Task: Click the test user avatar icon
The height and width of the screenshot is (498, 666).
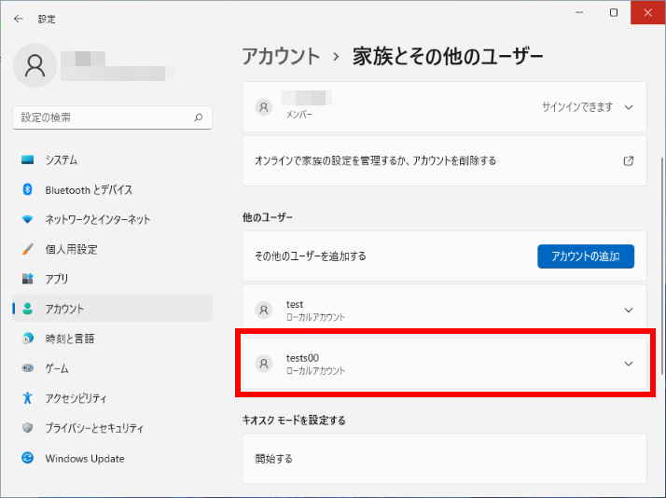Action: coord(264,310)
